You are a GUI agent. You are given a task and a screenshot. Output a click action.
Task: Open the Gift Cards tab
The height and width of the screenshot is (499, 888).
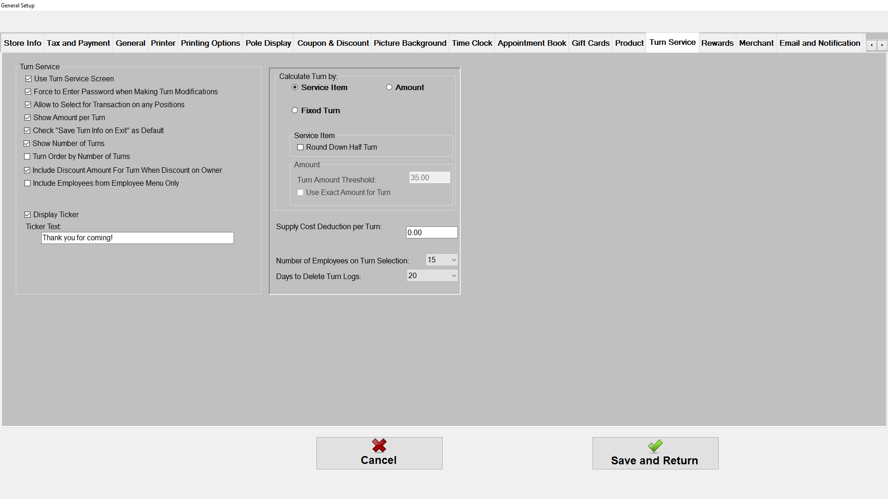[x=590, y=43]
